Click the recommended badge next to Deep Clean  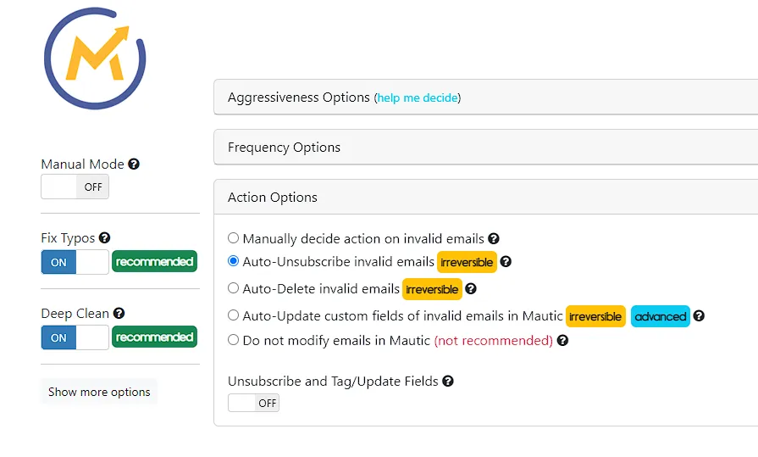click(155, 337)
